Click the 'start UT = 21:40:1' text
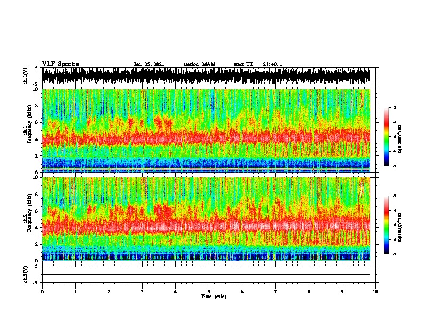423x327 pixels. tap(258, 64)
